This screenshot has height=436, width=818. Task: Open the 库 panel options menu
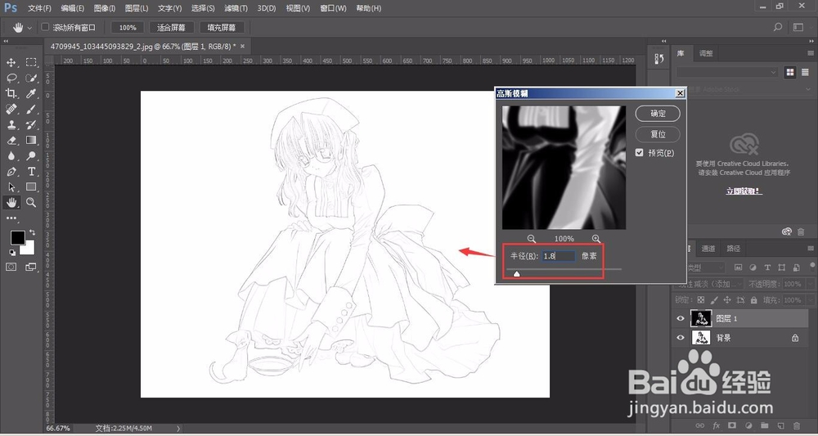pos(811,53)
